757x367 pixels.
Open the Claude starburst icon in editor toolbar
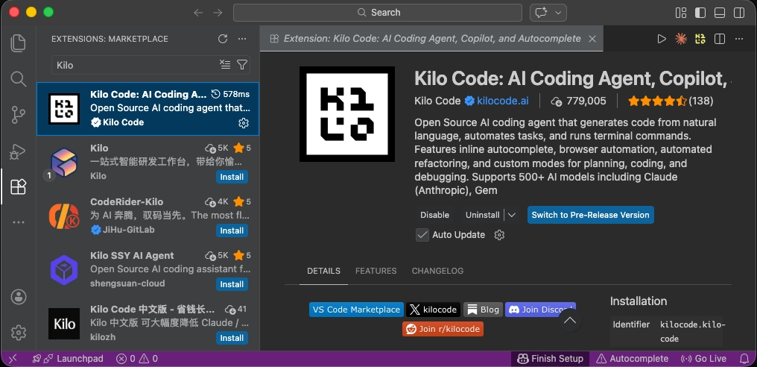click(681, 39)
